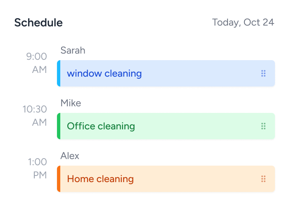
Task: Click drag handle on window cleaning card
Action: point(263,73)
